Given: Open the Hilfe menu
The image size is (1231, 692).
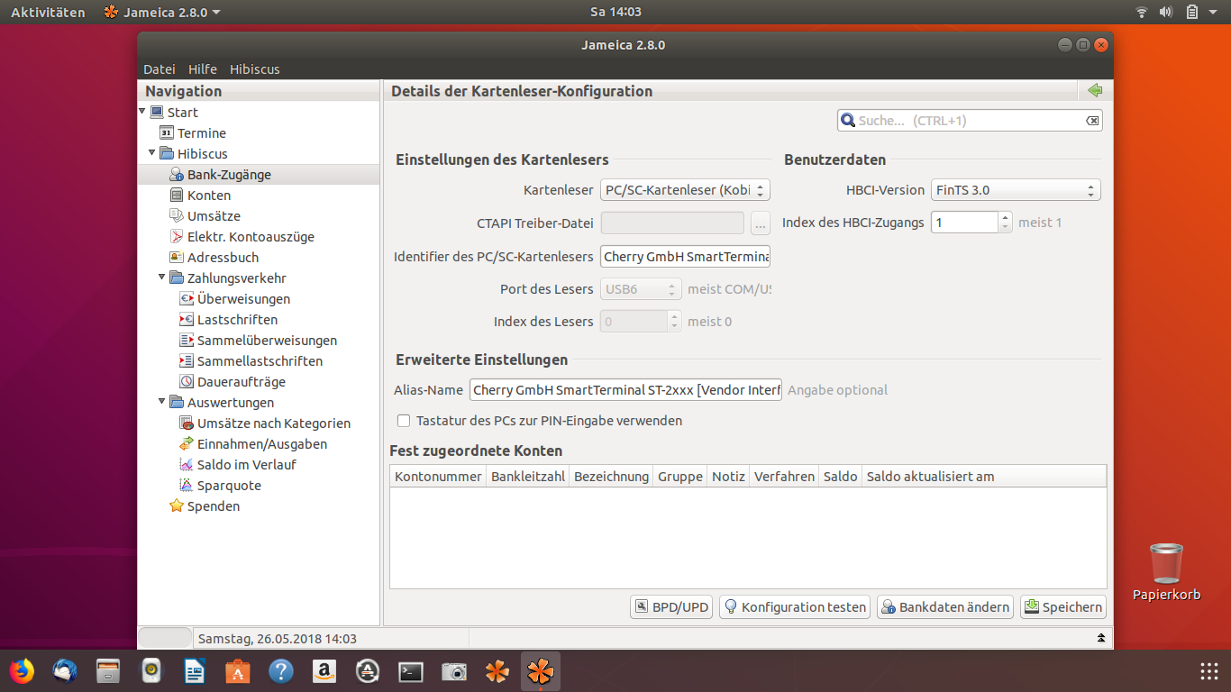Looking at the screenshot, I should point(203,68).
